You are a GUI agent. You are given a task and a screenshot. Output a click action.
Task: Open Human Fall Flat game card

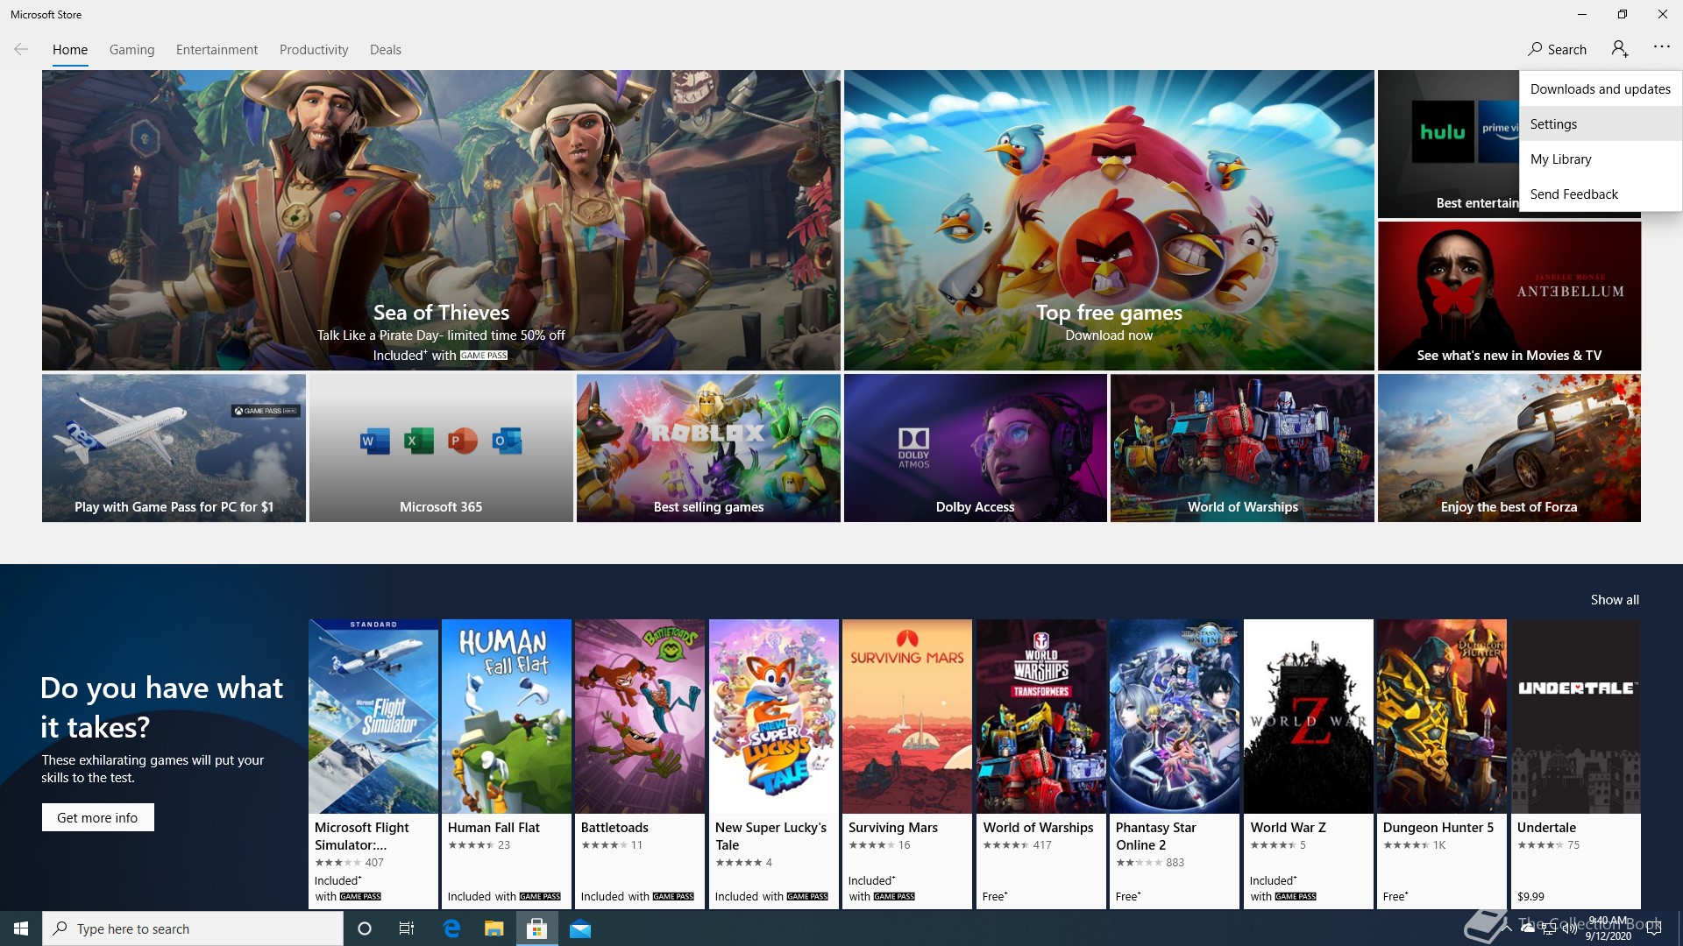pyautogui.click(x=507, y=764)
